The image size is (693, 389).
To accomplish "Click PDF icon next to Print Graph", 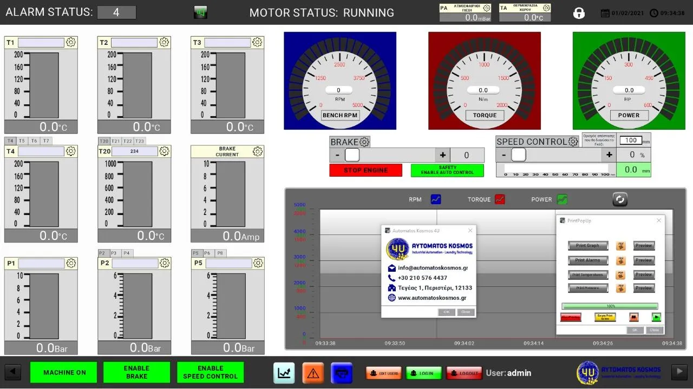I will pos(620,246).
